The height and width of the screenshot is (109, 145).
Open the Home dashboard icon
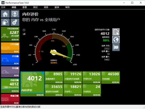click(5, 14)
